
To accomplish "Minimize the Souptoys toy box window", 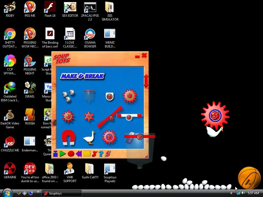I will tap(137, 57).
